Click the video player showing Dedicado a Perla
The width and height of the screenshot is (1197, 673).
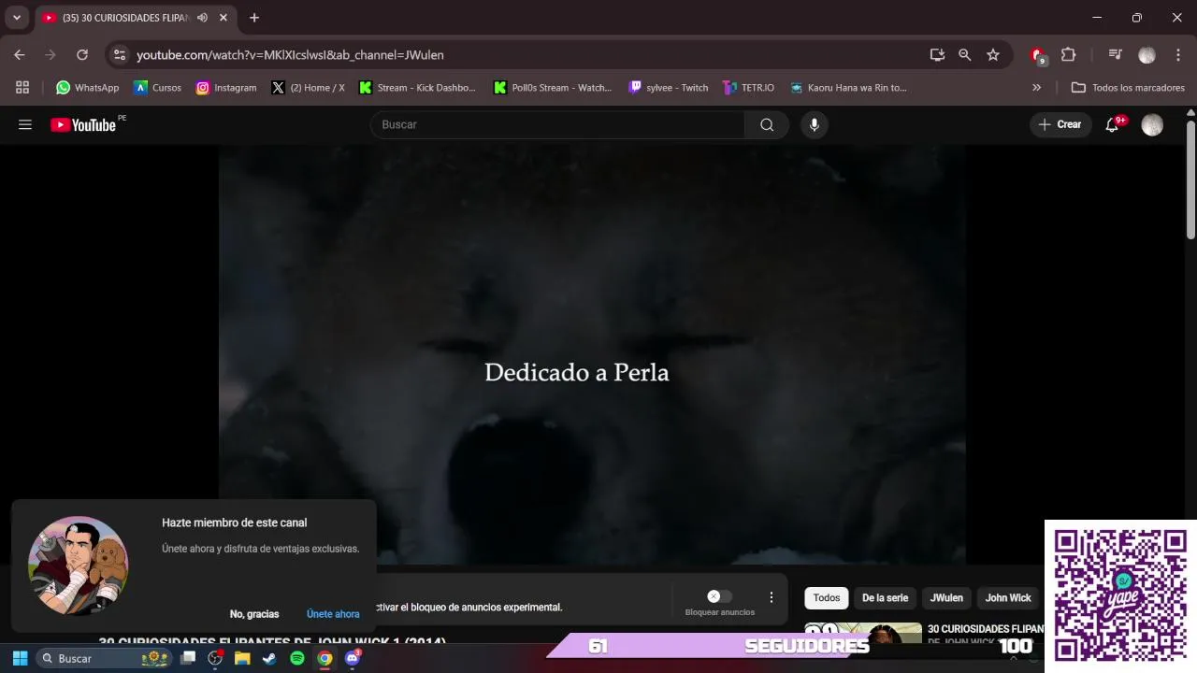coord(592,354)
